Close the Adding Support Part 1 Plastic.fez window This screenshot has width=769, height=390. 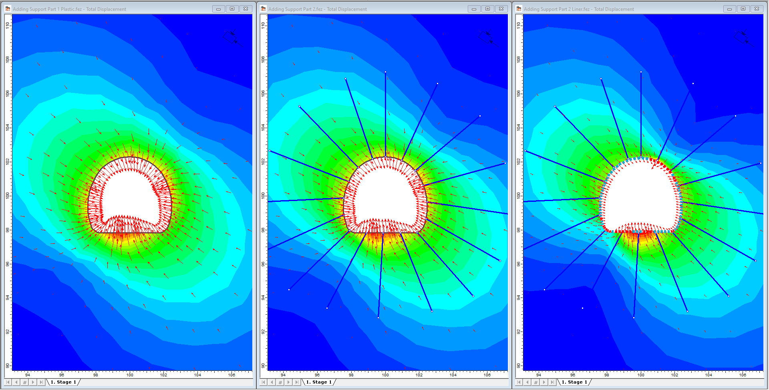pyautogui.click(x=246, y=9)
